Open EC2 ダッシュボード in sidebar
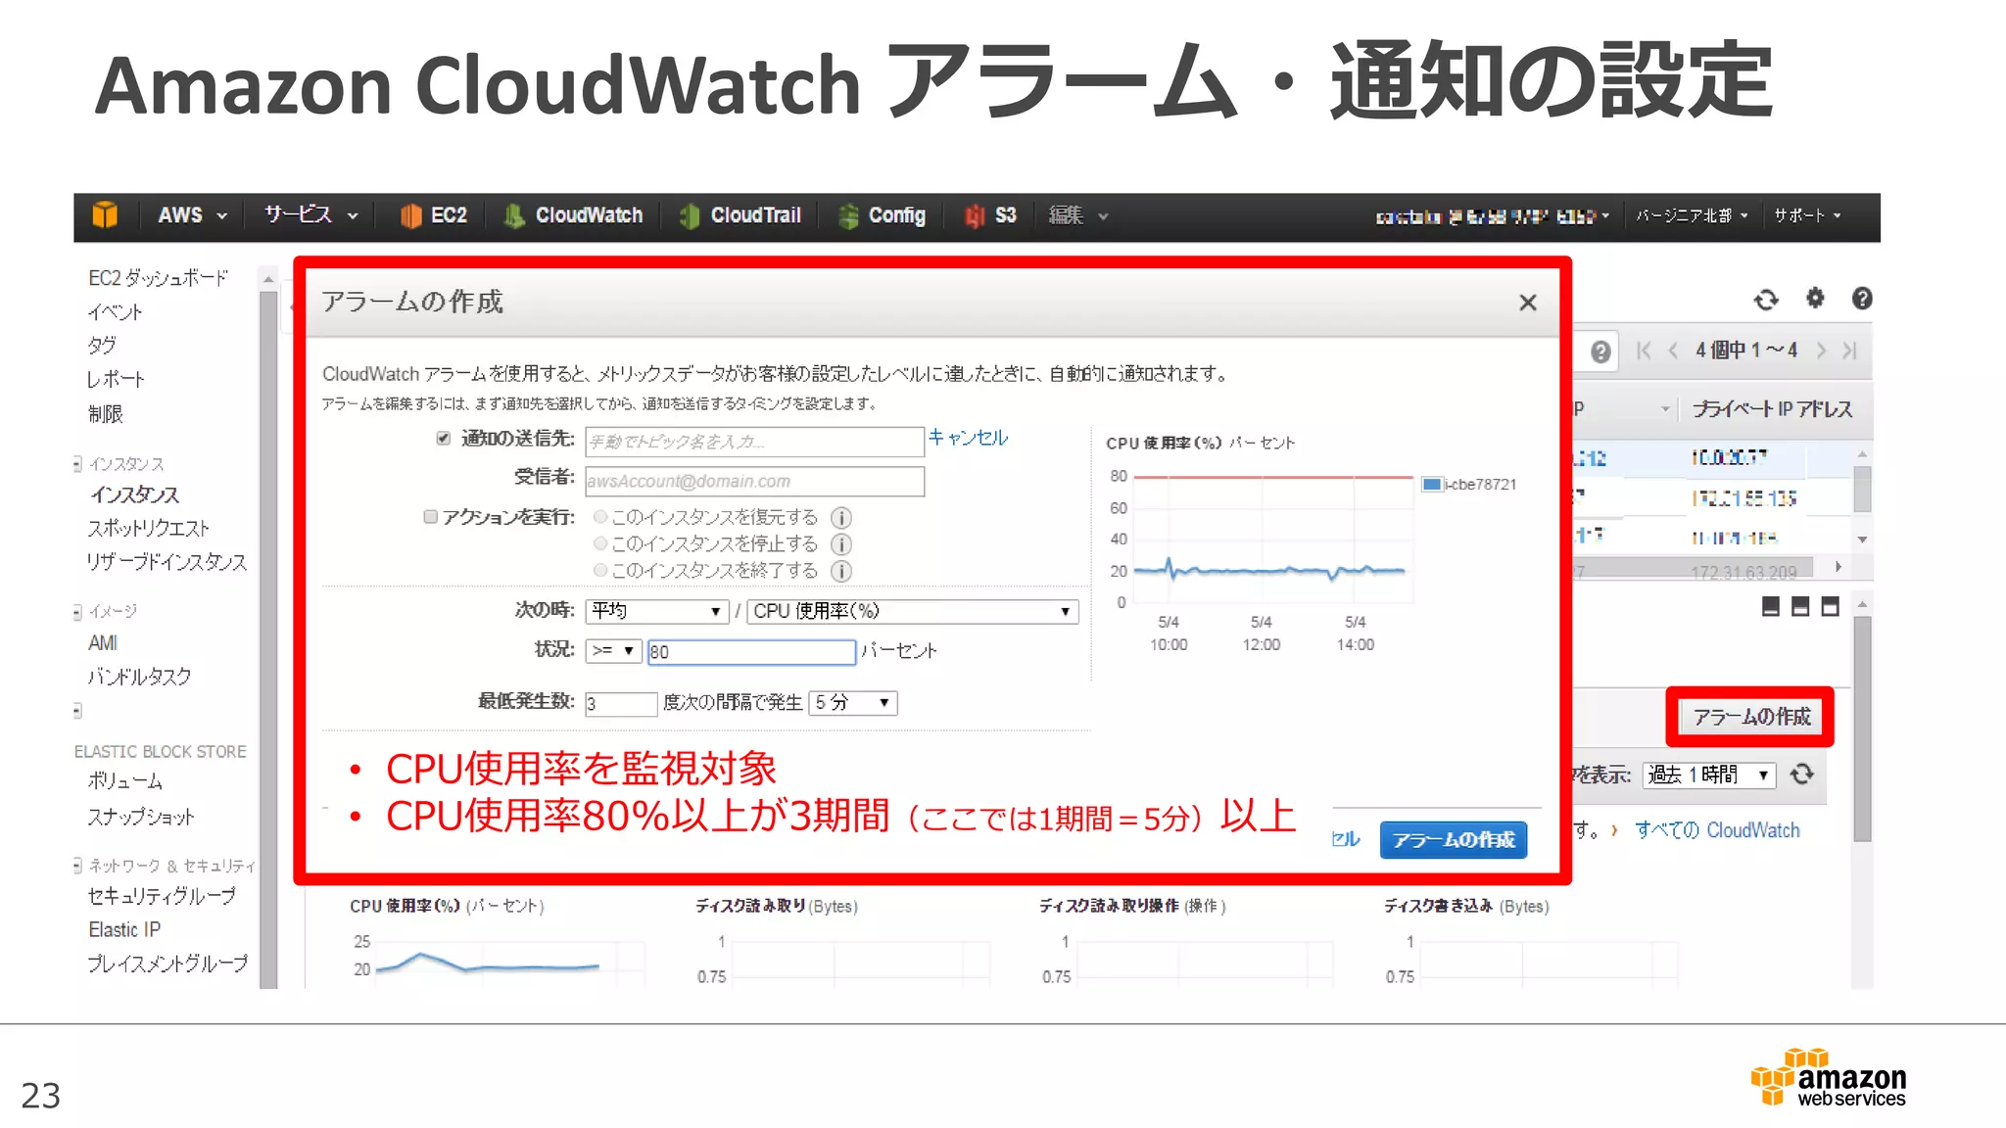Viewport: 2006px width, 1128px height. (x=158, y=278)
